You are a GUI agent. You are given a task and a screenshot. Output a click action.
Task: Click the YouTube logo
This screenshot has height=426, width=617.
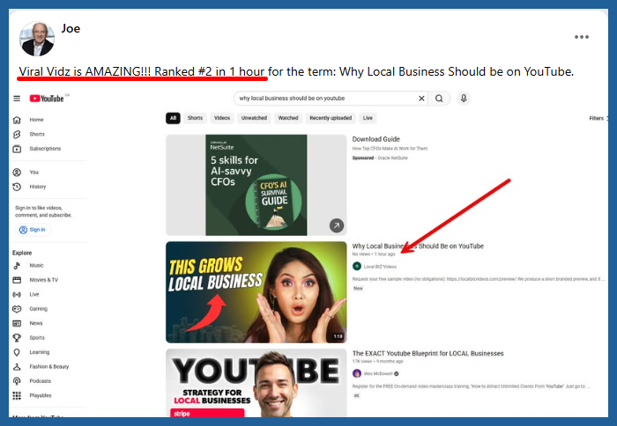49,99
